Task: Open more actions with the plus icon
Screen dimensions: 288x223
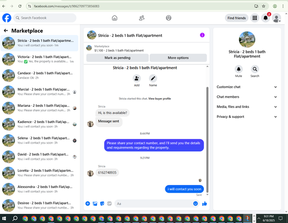Action: click(88, 203)
